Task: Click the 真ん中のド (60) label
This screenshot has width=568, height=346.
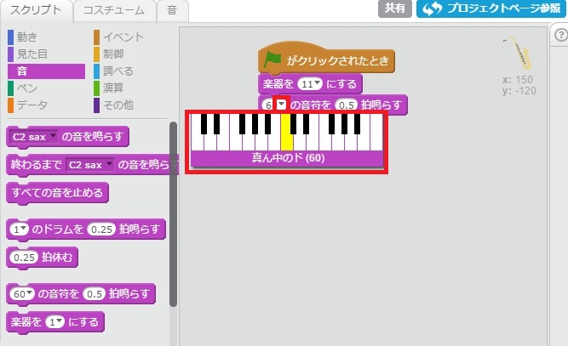Action: point(288,158)
